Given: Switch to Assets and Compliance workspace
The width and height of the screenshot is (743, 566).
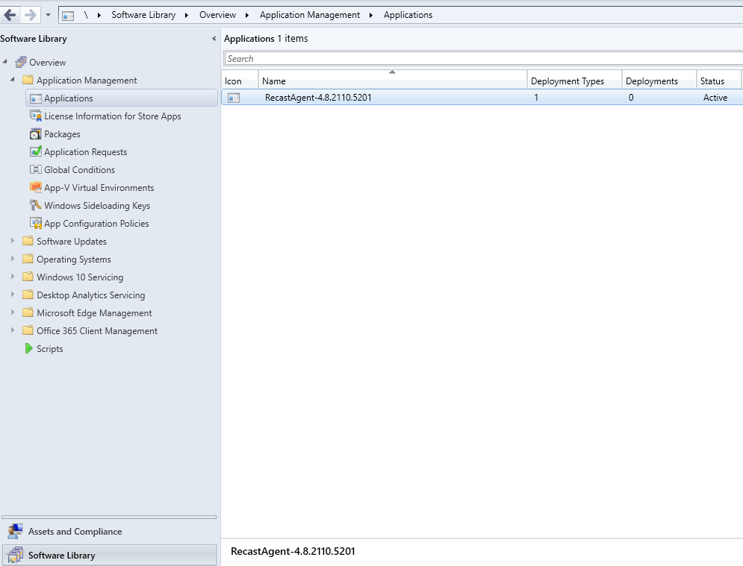Looking at the screenshot, I should (109, 532).
